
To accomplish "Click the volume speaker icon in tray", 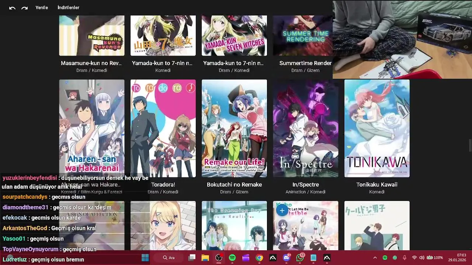I will (422, 258).
